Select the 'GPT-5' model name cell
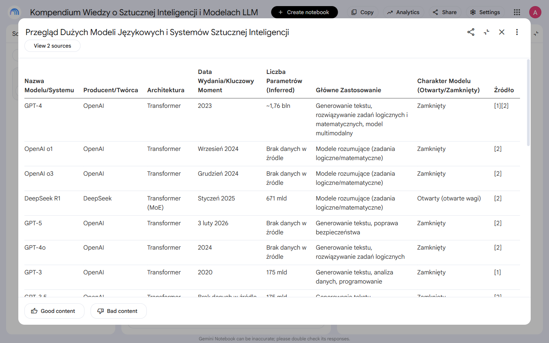The height and width of the screenshot is (343, 549). (x=33, y=223)
